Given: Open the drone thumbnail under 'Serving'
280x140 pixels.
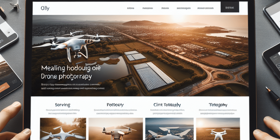Looking at the screenshot, I should [x=63, y=129].
